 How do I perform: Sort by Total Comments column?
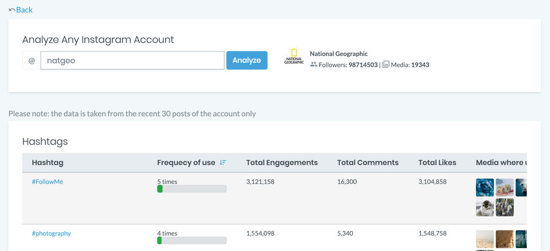(x=368, y=163)
